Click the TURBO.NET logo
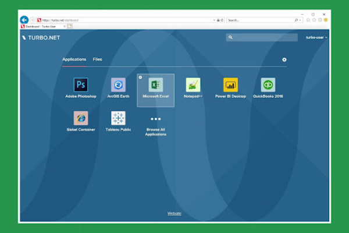This screenshot has width=349, height=233. [41, 38]
